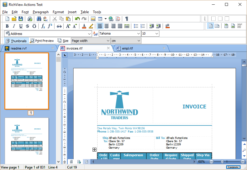Apply numbered list
Viewport: 247px width, 170px height.
(x=143, y=26)
